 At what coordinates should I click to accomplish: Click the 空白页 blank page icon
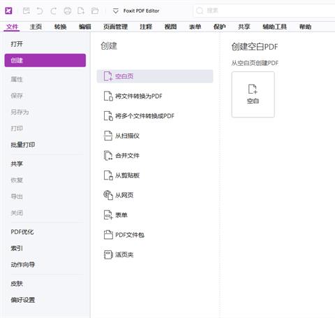108,76
